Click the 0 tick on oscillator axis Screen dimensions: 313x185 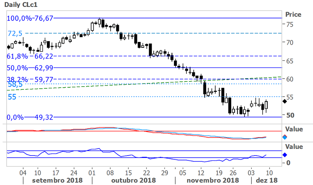[287, 162]
